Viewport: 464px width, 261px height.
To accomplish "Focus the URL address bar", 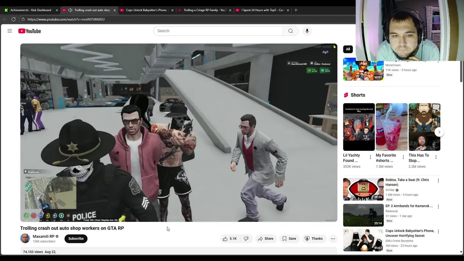I will [x=66, y=19].
